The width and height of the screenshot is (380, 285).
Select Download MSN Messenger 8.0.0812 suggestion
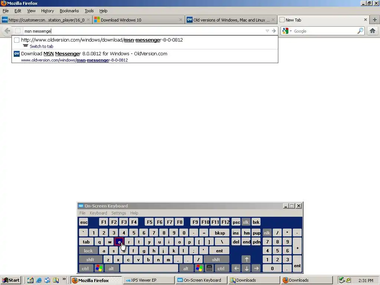tap(145, 56)
